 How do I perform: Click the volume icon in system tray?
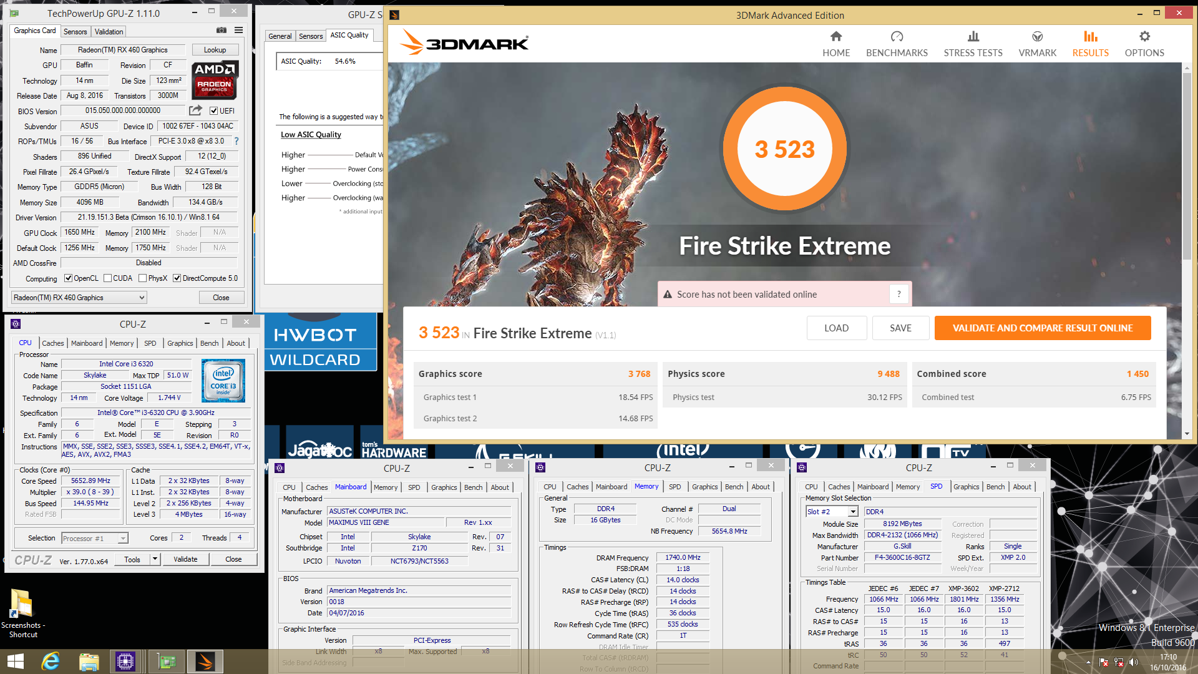point(1133,662)
